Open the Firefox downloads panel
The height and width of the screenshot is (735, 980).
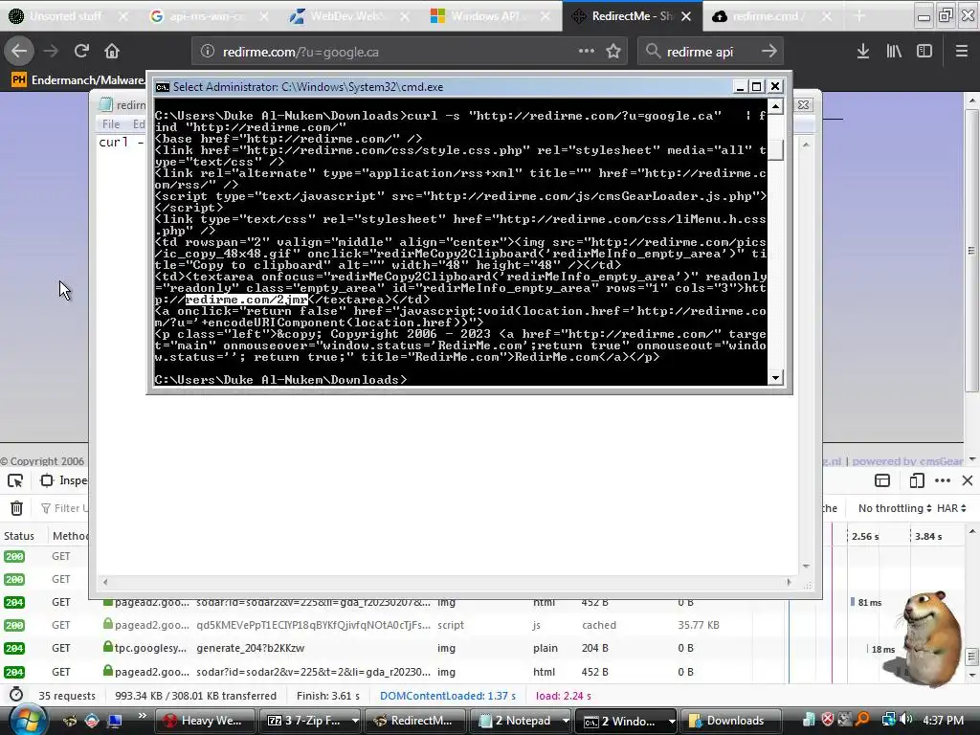click(x=863, y=52)
